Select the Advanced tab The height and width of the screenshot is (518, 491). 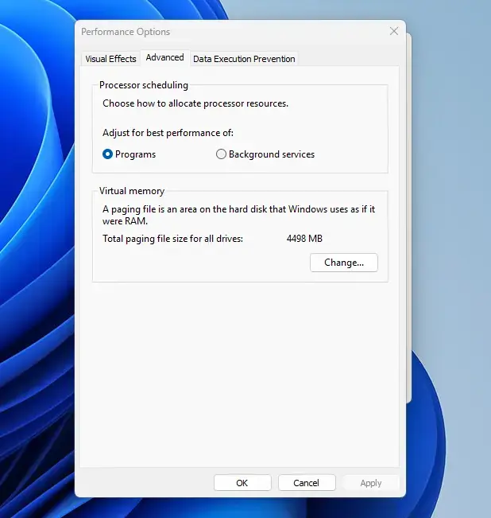coord(165,58)
